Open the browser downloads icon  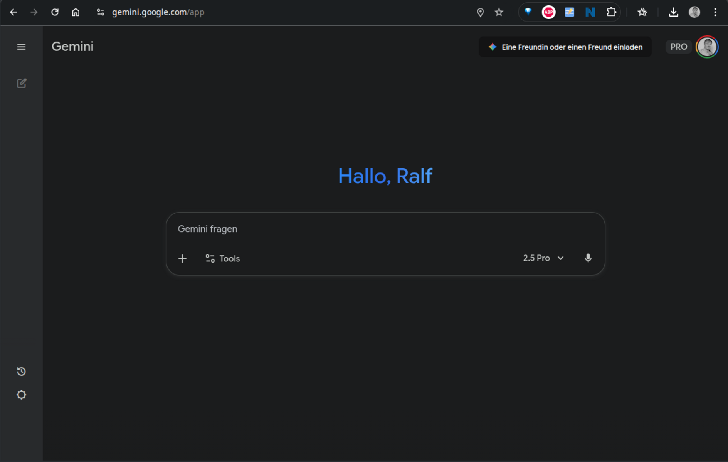pyautogui.click(x=673, y=12)
